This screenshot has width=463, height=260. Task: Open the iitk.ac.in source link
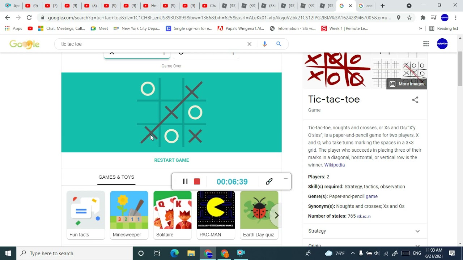pyautogui.click(x=364, y=216)
